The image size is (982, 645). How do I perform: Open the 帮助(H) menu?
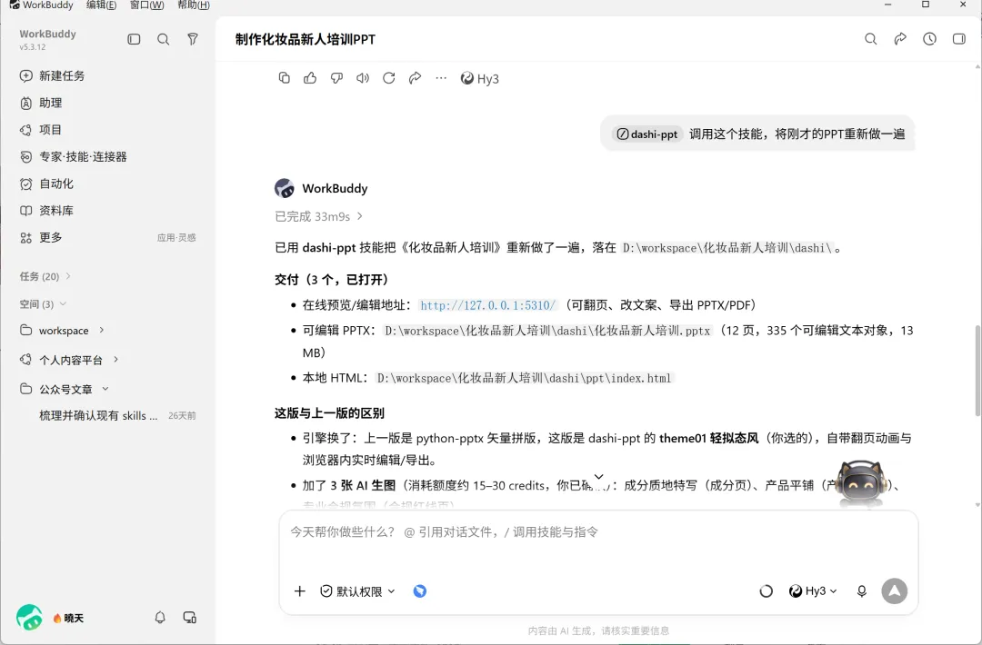194,5
